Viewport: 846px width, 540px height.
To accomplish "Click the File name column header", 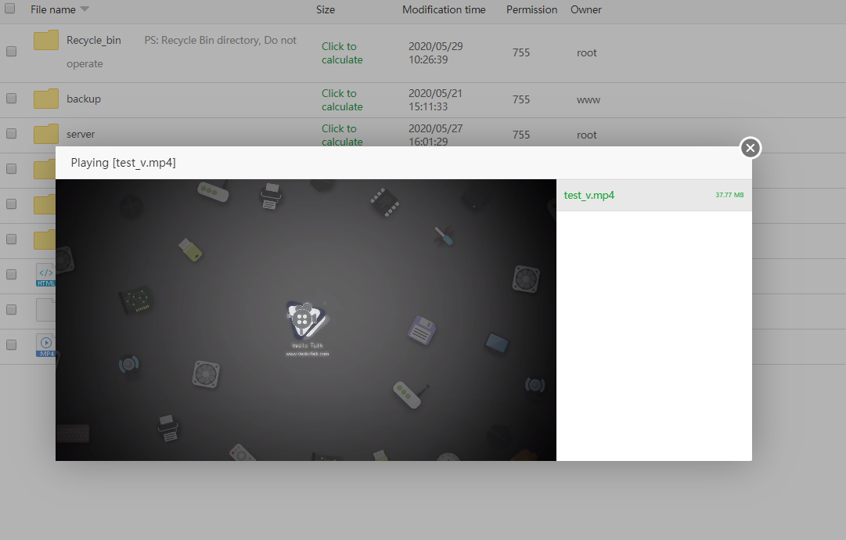I will [x=53, y=9].
